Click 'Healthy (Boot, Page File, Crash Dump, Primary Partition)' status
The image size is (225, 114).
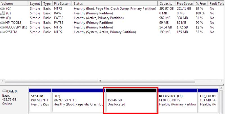115,9
